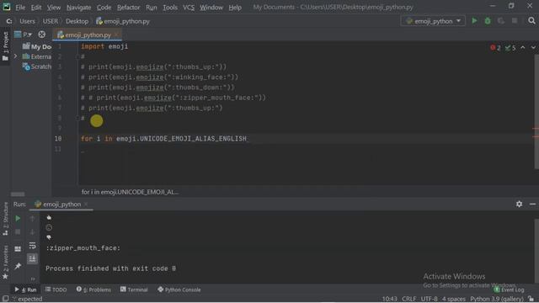The height and width of the screenshot is (303, 539).
Task: Open Search Everywhere magnifier icon
Action: [x=531, y=21]
